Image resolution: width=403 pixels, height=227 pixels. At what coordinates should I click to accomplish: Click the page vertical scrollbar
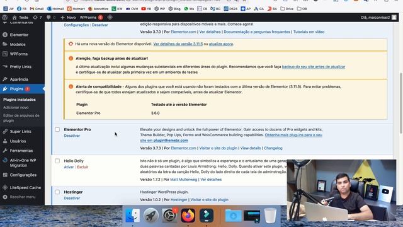click(401, 103)
